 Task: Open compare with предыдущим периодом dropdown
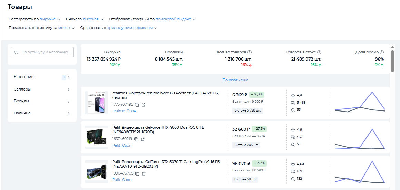(131, 28)
